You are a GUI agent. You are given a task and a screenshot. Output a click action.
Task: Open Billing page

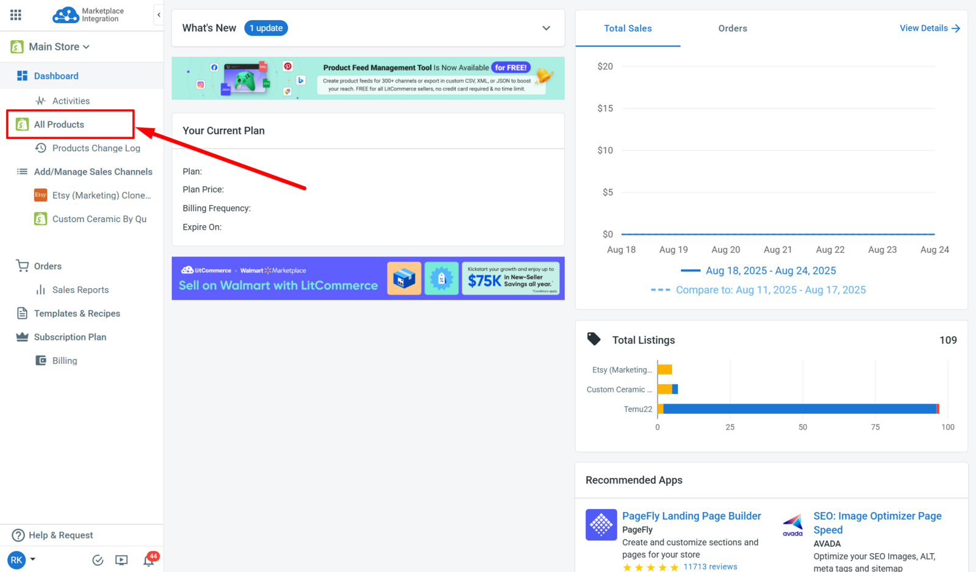[65, 361]
